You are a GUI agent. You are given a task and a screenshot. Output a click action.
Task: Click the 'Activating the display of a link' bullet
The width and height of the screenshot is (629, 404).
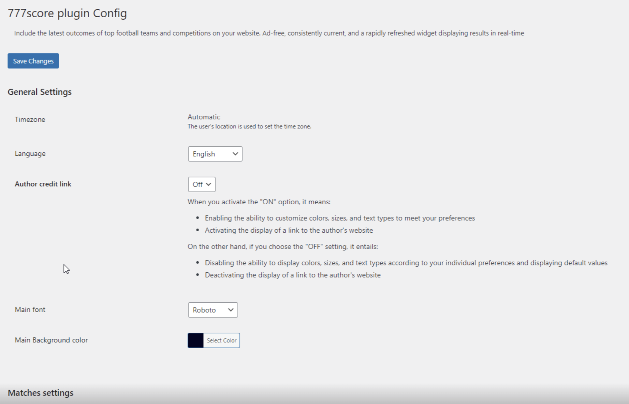[289, 230]
